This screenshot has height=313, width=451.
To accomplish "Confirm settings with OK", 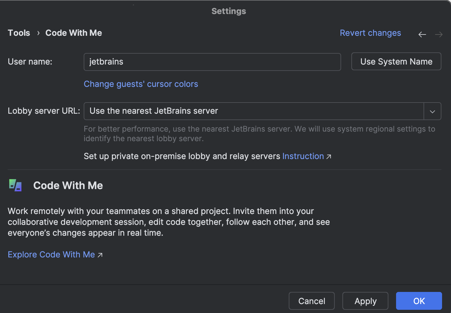I will point(419,301).
